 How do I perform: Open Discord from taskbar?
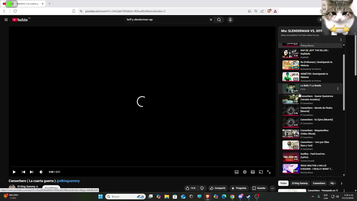[x=240, y=197]
